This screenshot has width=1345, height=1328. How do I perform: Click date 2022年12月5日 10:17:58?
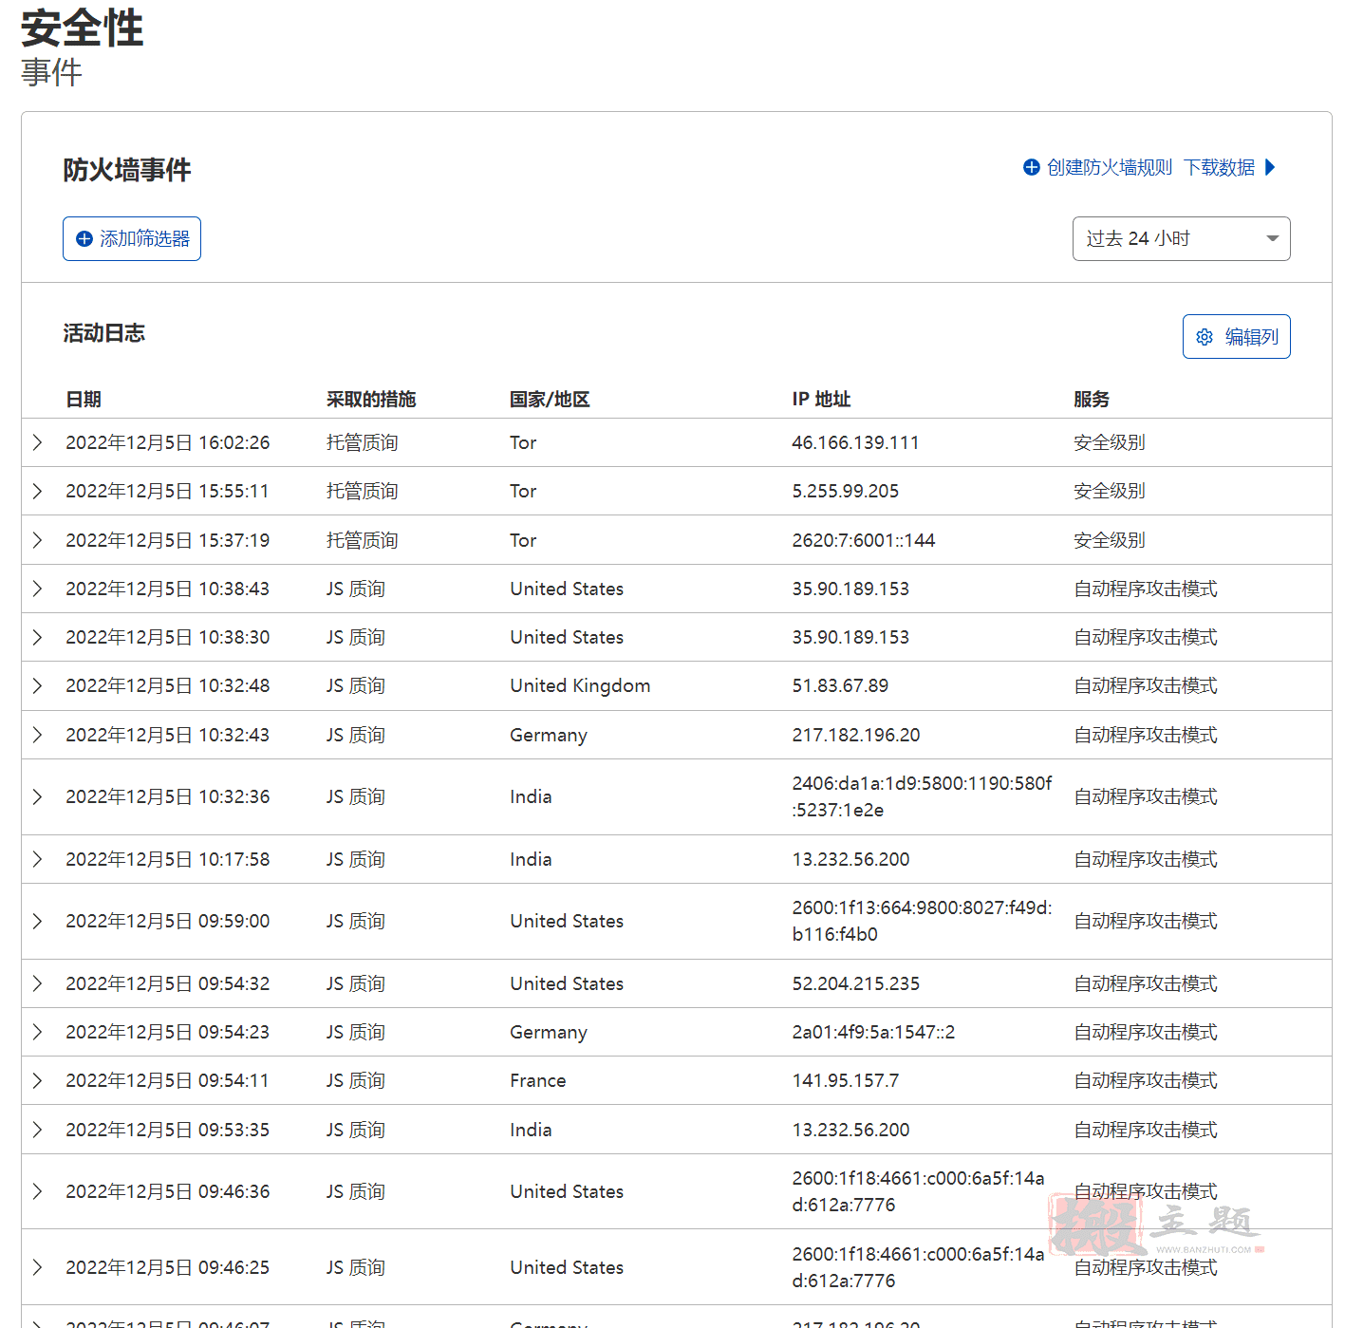(167, 859)
